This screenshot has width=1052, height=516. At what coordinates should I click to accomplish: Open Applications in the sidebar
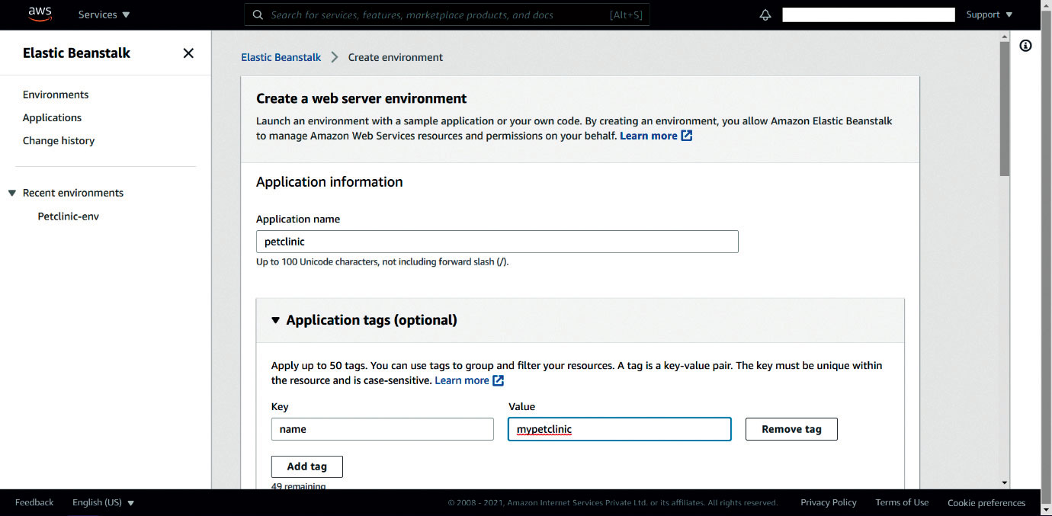coord(52,117)
